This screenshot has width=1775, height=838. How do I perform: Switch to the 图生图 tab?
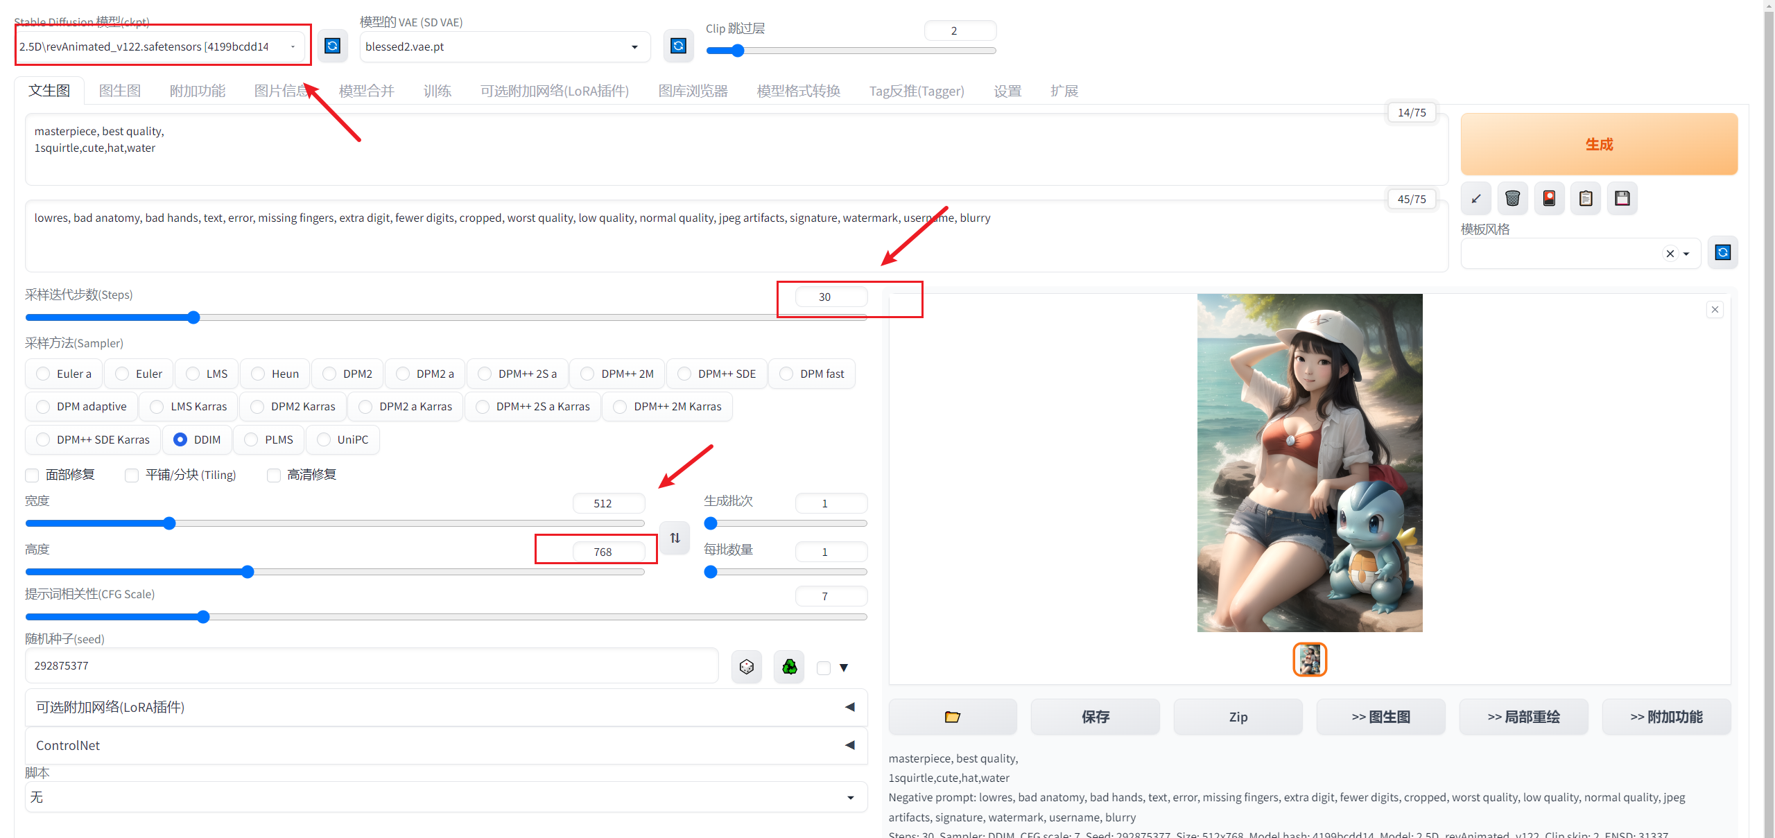point(120,91)
